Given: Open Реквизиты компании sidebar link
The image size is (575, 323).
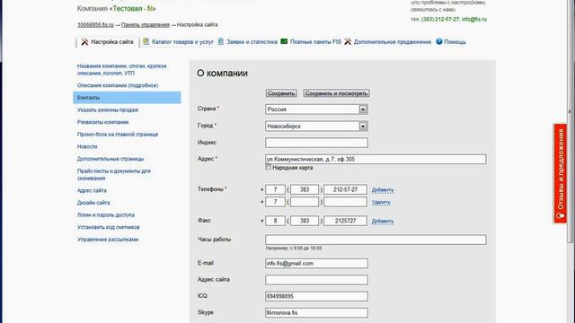Looking at the screenshot, I should pos(102,122).
